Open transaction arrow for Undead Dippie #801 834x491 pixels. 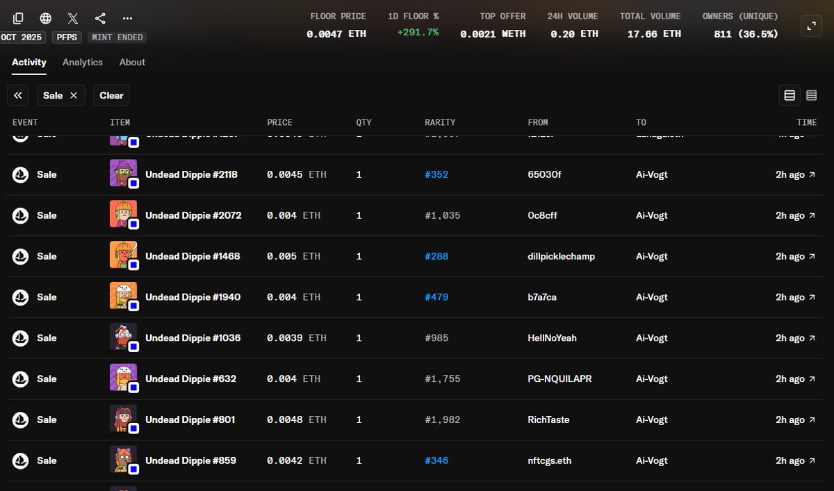[812, 420]
